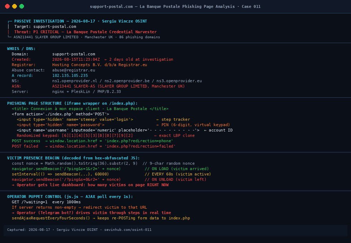Click the POST success redirection=phone line
351x243 pixels.
pos(92,141)
